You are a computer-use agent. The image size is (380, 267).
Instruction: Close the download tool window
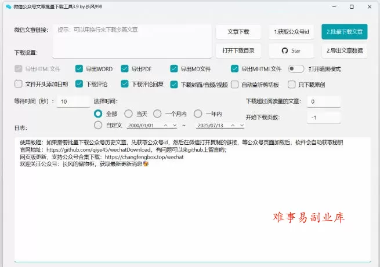[370, 7]
